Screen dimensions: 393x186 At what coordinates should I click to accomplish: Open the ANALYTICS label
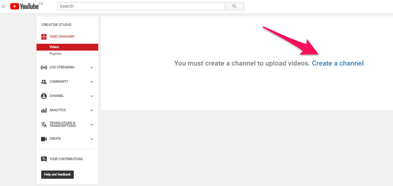pyautogui.click(x=58, y=110)
